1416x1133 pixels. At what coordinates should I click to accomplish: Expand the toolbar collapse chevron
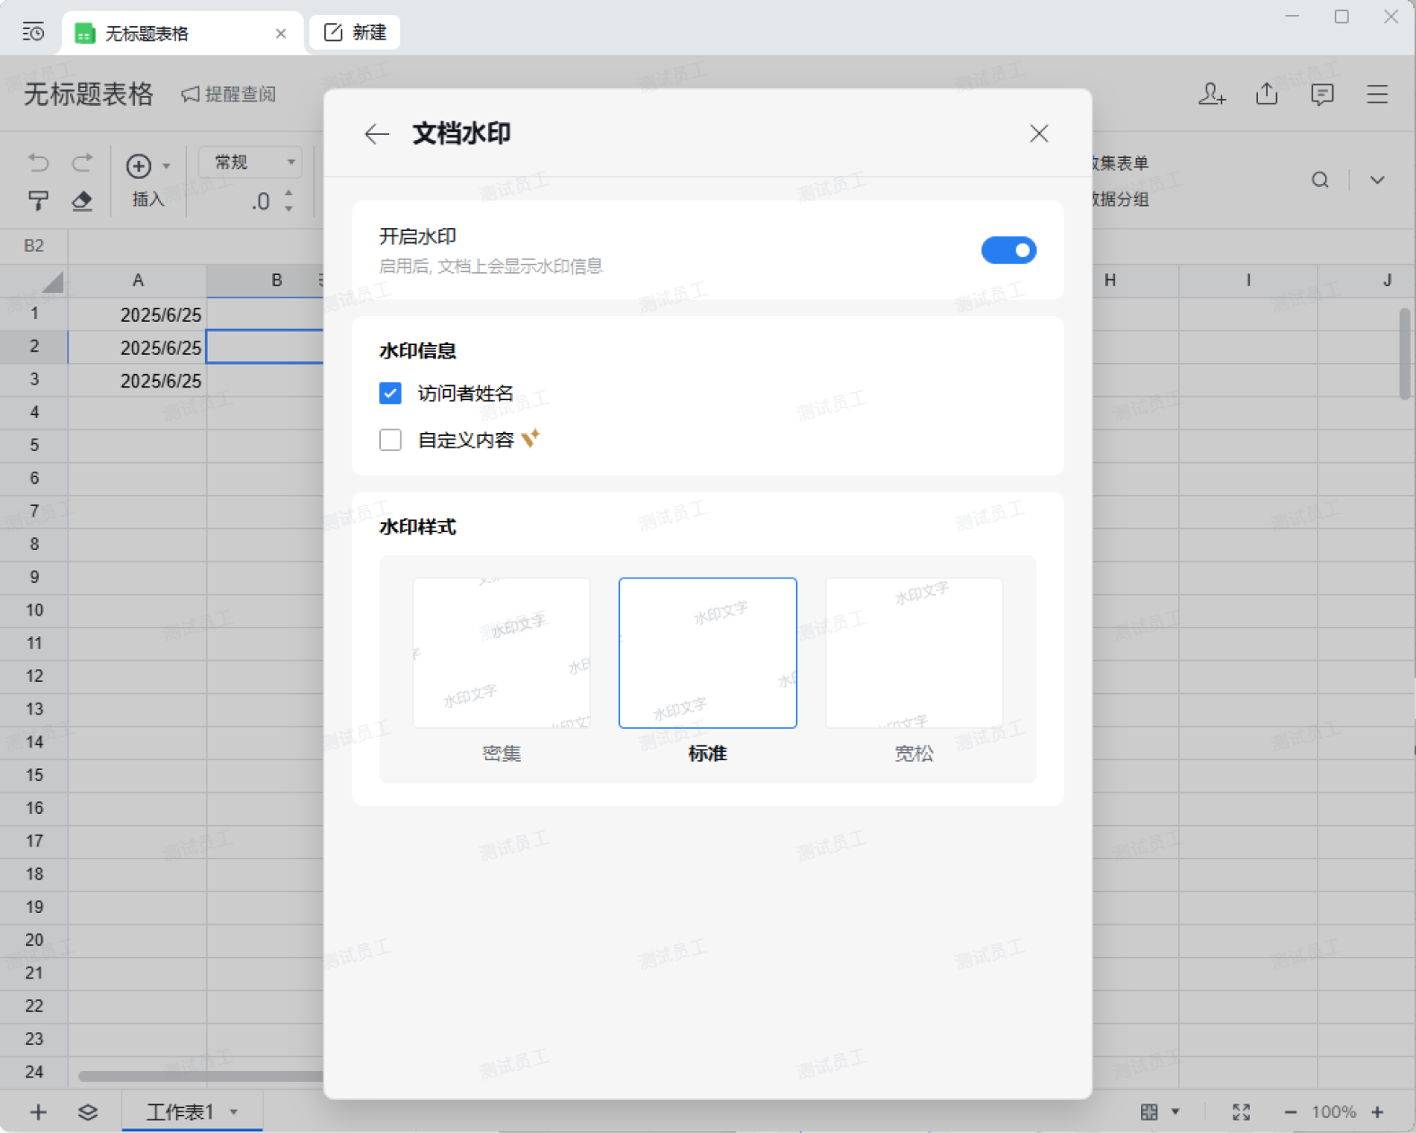coord(1376,180)
